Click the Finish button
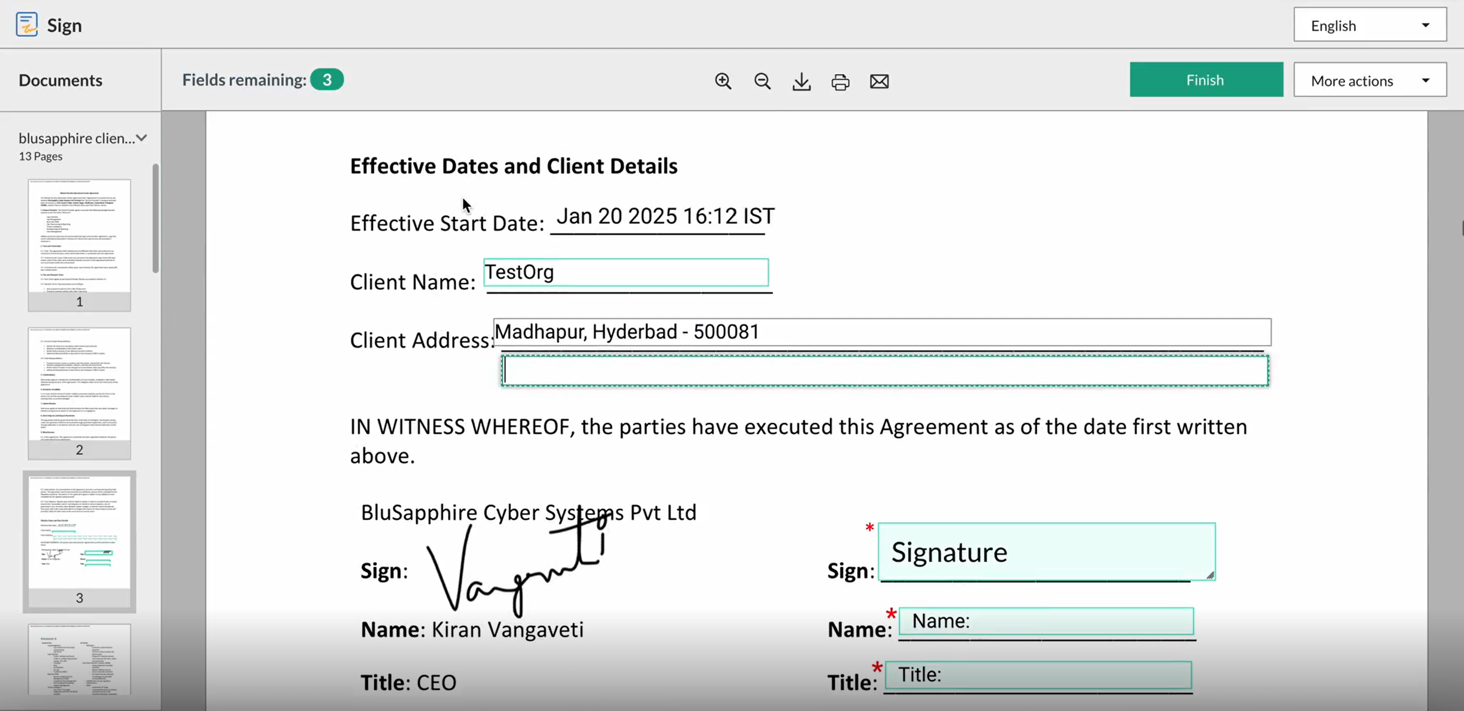 pyautogui.click(x=1205, y=80)
